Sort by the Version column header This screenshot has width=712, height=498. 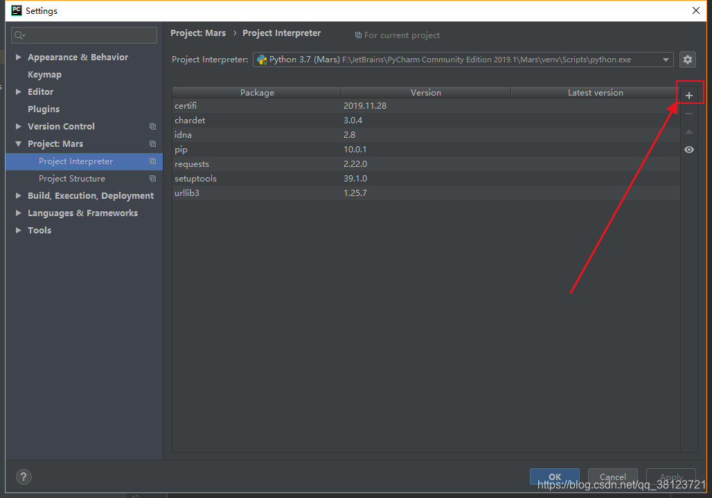click(426, 93)
